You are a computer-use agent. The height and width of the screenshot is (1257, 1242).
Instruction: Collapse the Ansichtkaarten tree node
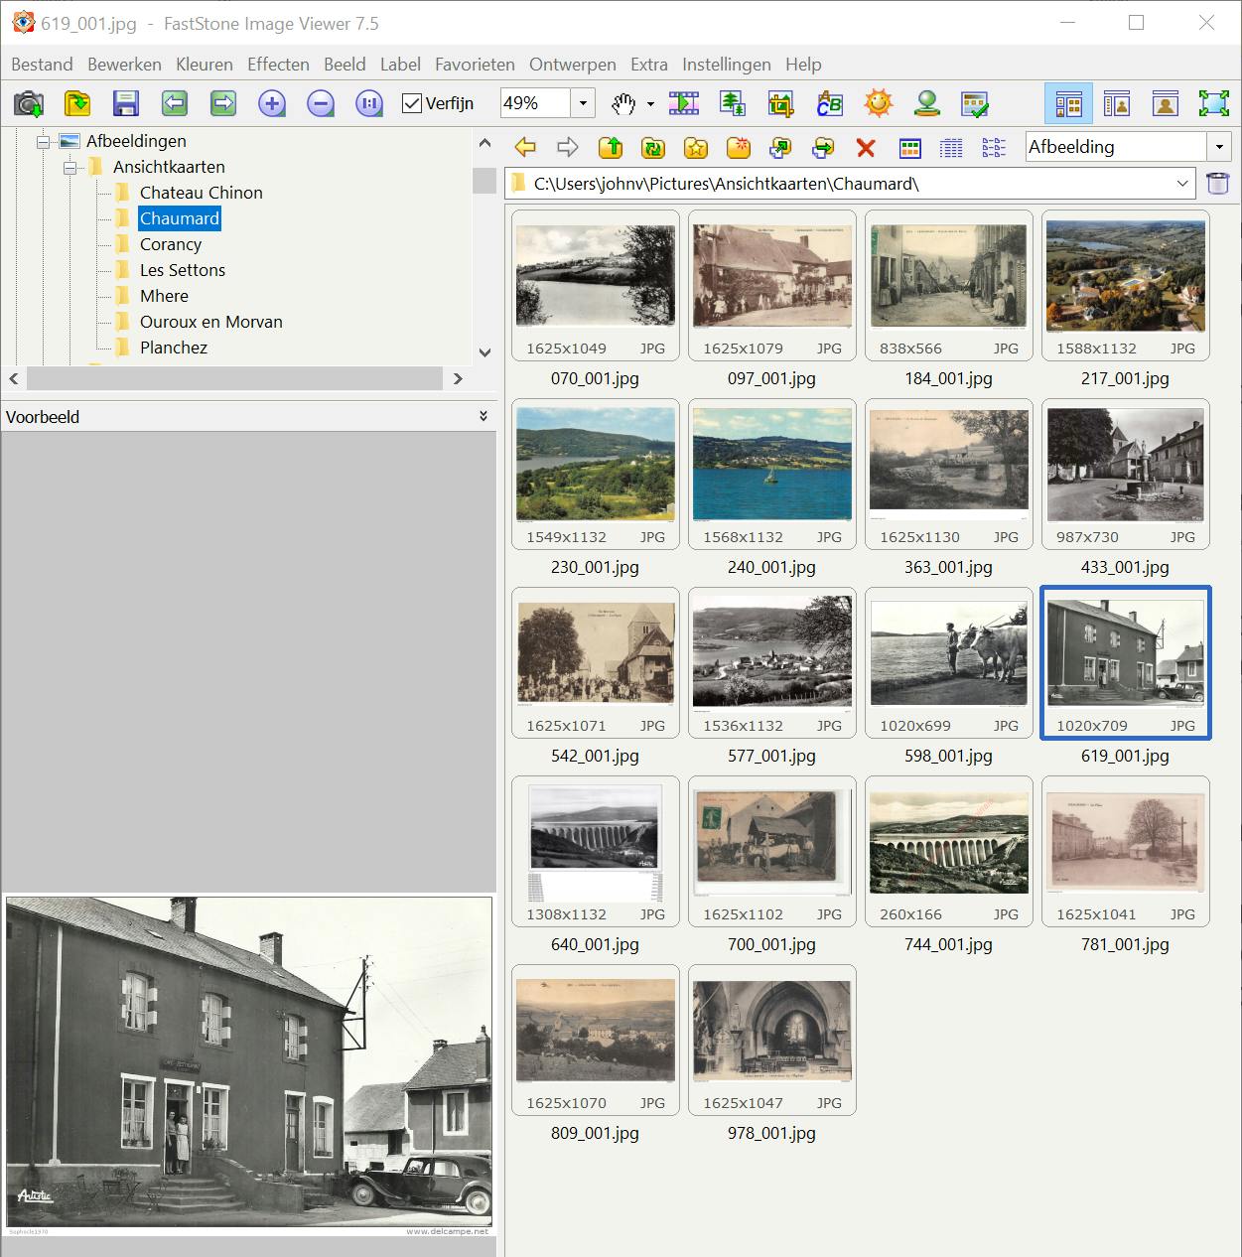[69, 168]
